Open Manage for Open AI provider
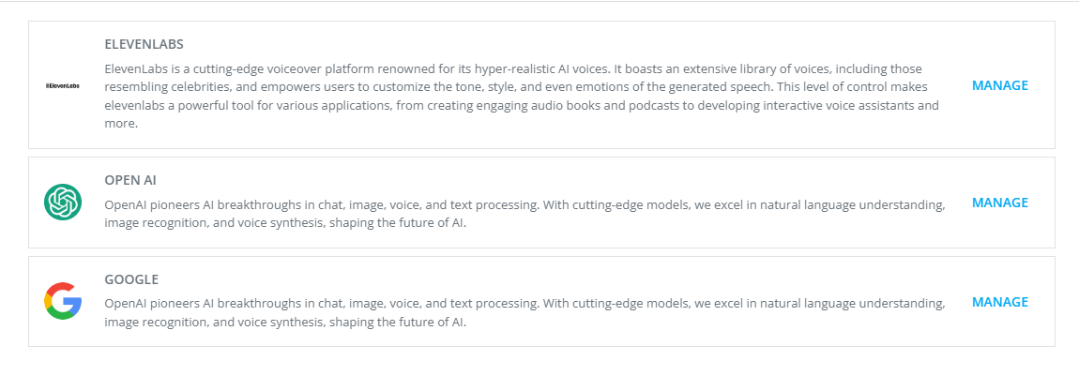1079x376 pixels. [999, 203]
